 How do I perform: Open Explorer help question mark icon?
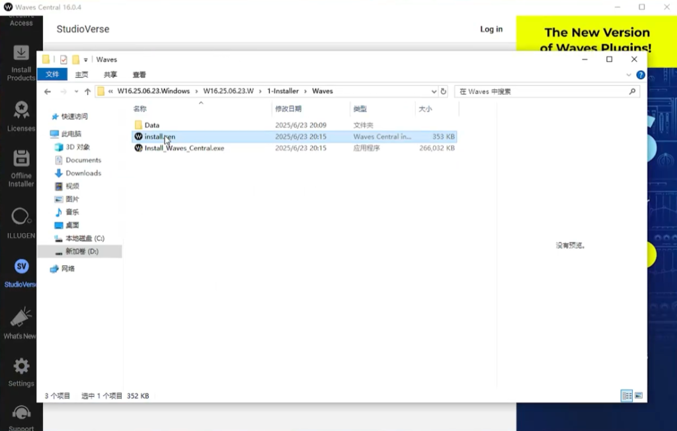pyautogui.click(x=641, y=75)
